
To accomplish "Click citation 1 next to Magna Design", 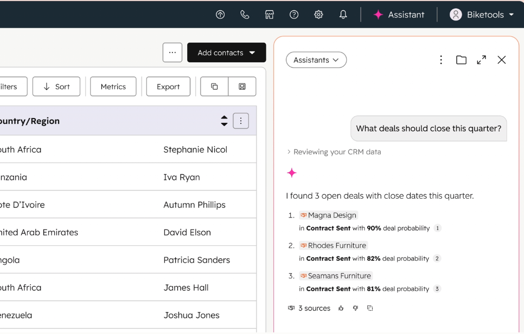I will click(437, 228).
